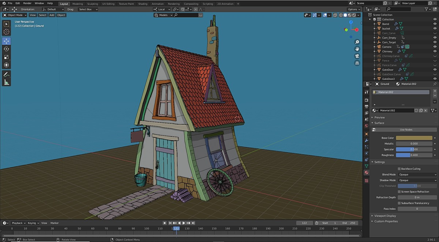This screenshot has width=439, height=242.
Task: Activate the Annotate tool
Action: (6, 74)
